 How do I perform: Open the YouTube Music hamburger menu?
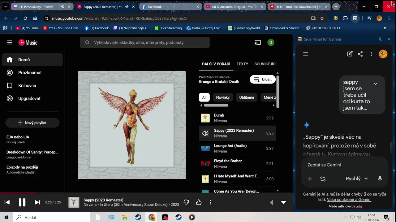pos(10,43)
